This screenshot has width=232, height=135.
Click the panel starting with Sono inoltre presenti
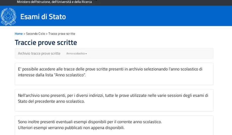(114, 125)
